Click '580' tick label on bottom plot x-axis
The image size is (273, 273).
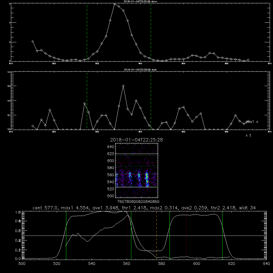pos(162,264)
